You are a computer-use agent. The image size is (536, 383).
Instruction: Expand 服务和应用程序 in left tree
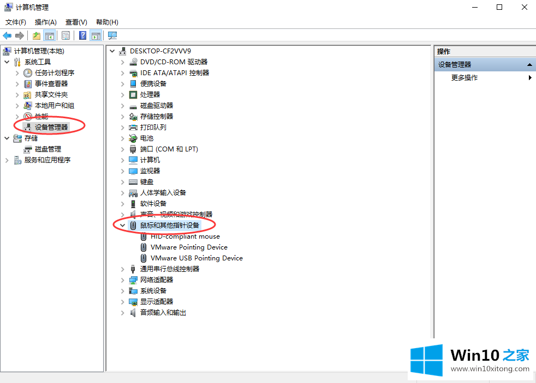[x=7, y=160]
